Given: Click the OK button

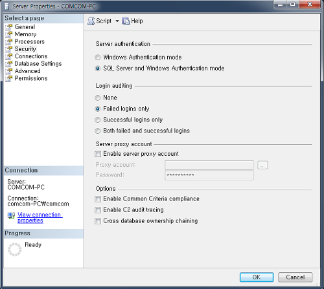Looking at the screenshot, I should [x=257, y=277].
